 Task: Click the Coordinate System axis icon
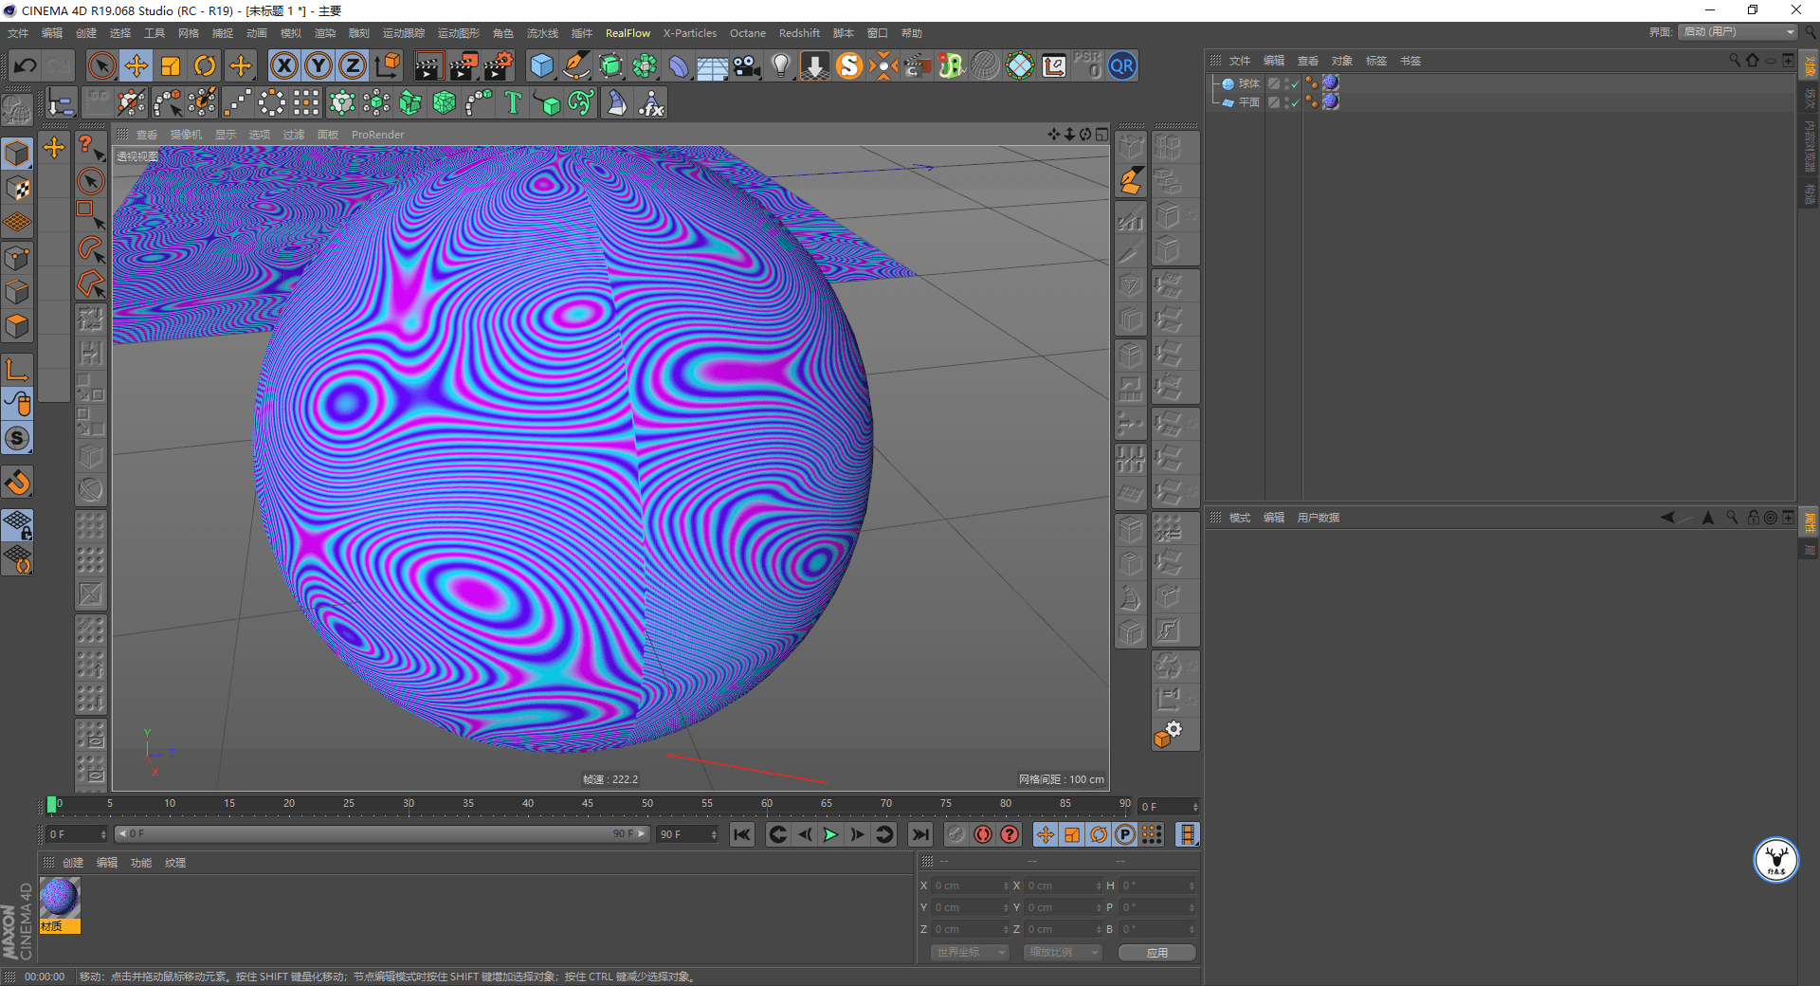pyautogui.click(x=388, y=65)
